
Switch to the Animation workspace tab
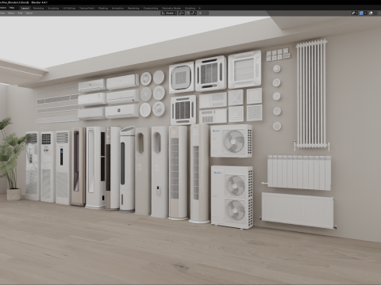117,8
